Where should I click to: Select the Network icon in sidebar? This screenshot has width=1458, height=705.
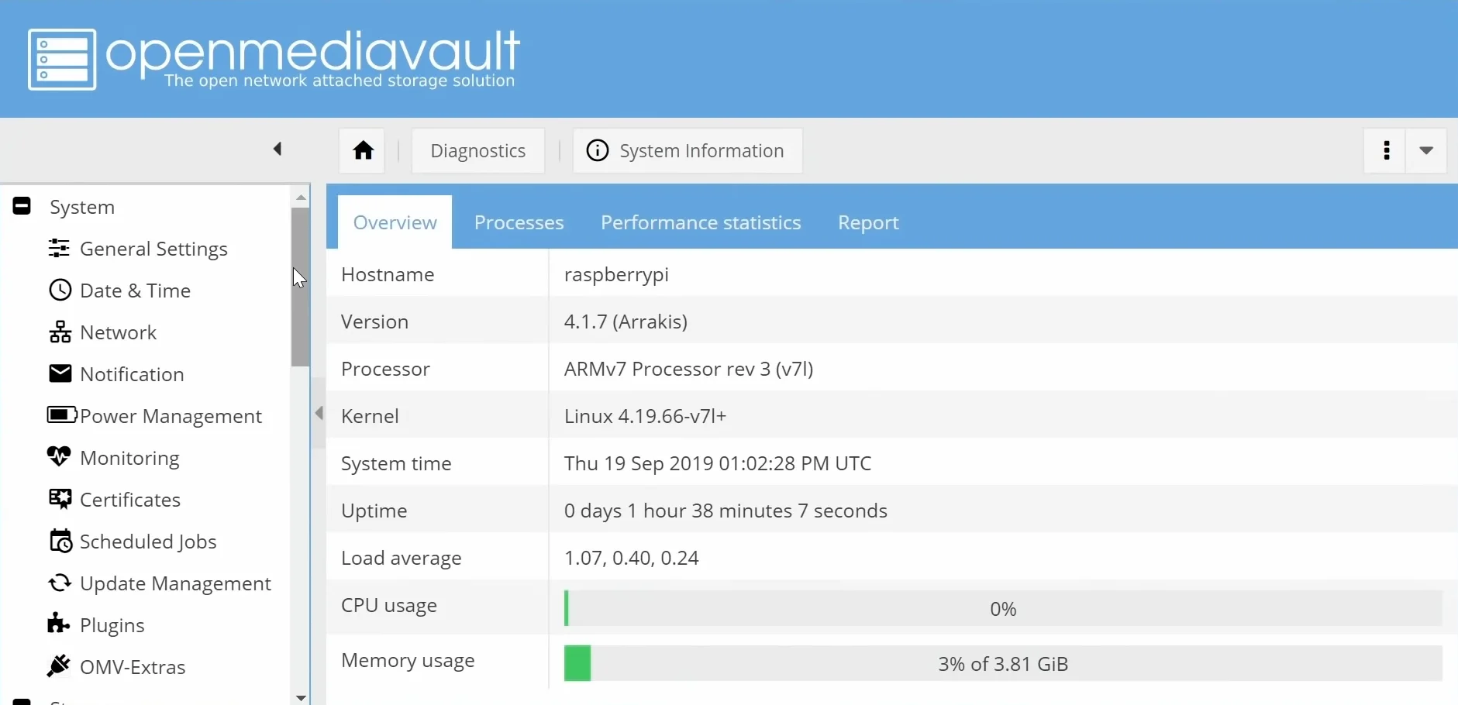(x=60, y=332)
